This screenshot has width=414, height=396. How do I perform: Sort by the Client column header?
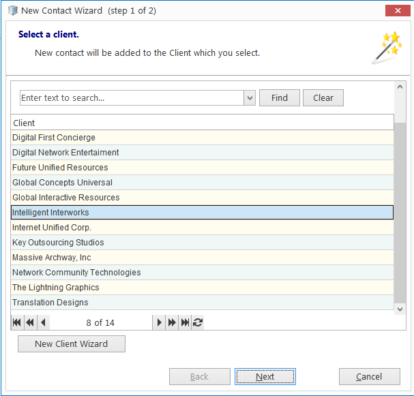(203, 123)
